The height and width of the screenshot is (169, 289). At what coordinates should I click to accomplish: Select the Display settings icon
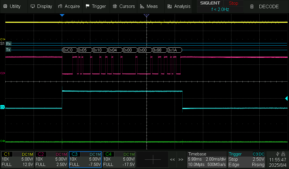41,6
